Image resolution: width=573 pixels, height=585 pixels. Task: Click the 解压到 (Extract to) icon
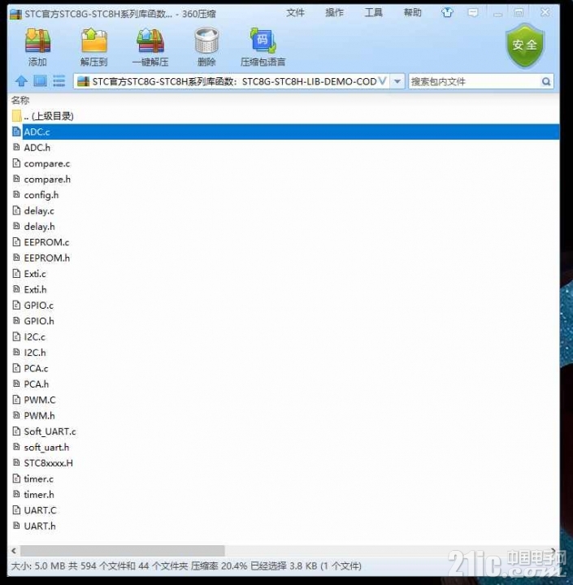(x=94, y=41)
